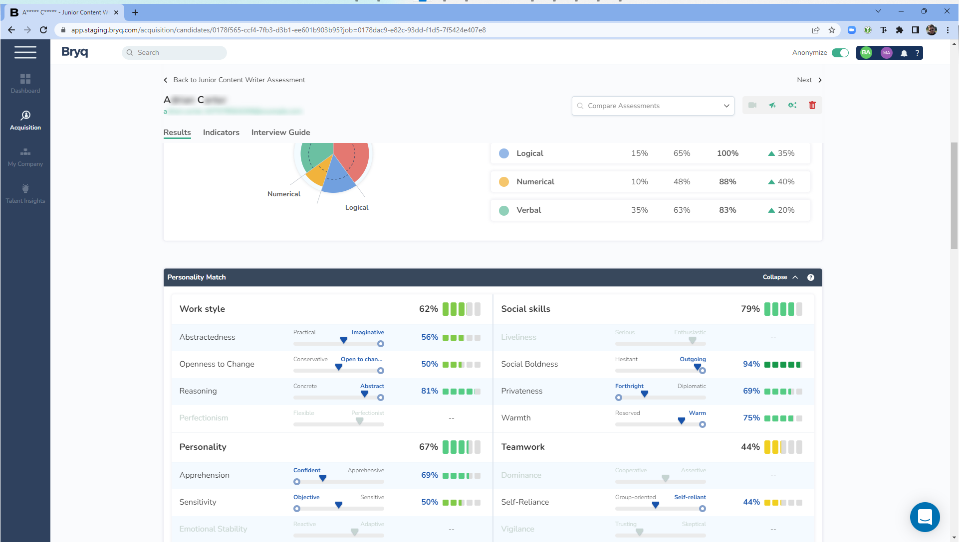Click the Next navigation button
Screen dimensions: 959x542
pos(808,80)
